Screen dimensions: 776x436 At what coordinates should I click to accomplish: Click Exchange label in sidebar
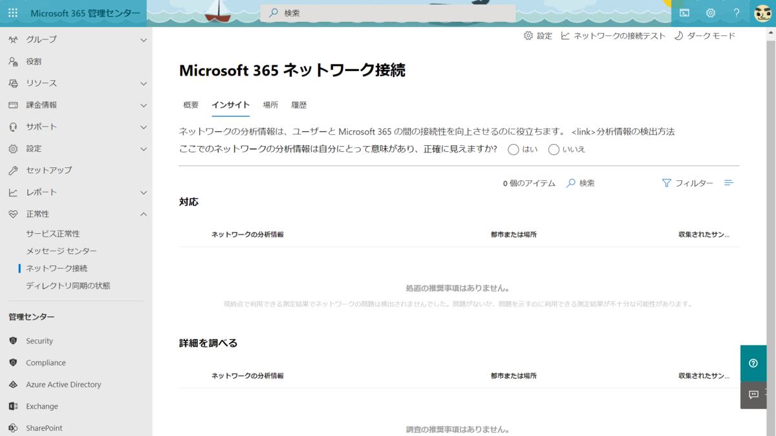point(42,406)
